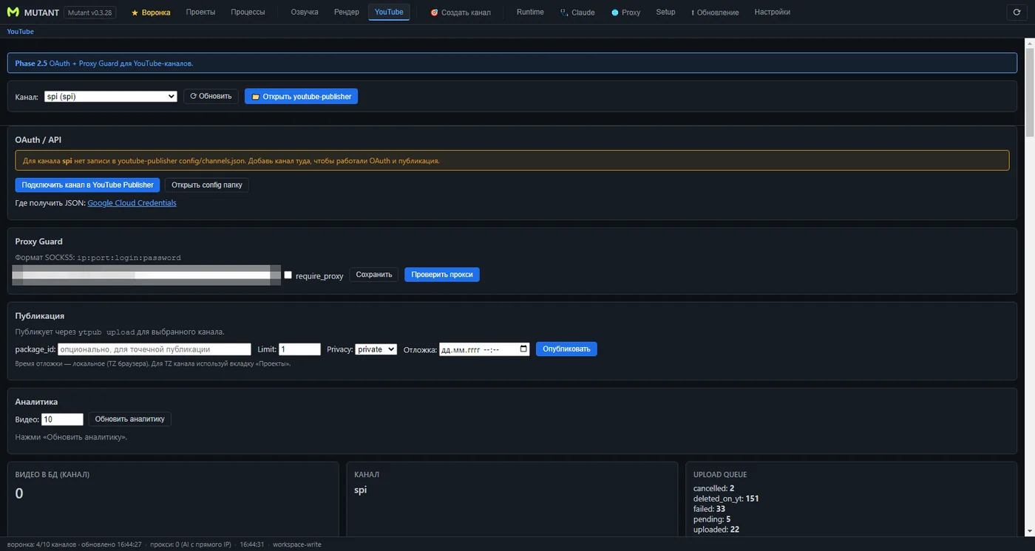Click the calendar icon in the Отложка field
The width and height of the screenshot is (1035, 551).
[x=524, y=349]
